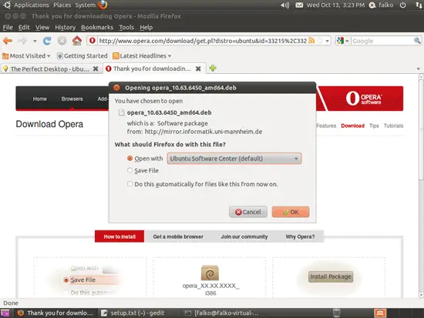Image resolution: width=424 pixels, height=318 pixels.
Task: Click the power shutdown icon
Action: click(403, 5)
